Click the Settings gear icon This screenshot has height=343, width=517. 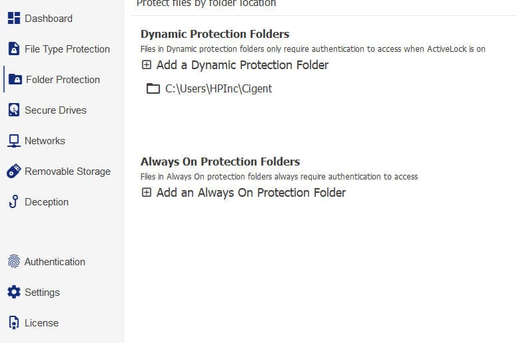[14, 292]
